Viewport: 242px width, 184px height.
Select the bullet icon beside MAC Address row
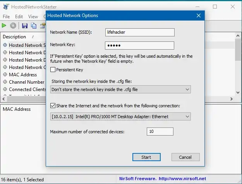(x=5, y=74)
